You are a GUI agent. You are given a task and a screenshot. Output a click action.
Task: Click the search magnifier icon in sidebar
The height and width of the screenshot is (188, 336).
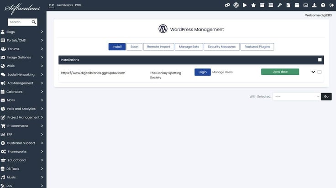click(x=34, y=22)
